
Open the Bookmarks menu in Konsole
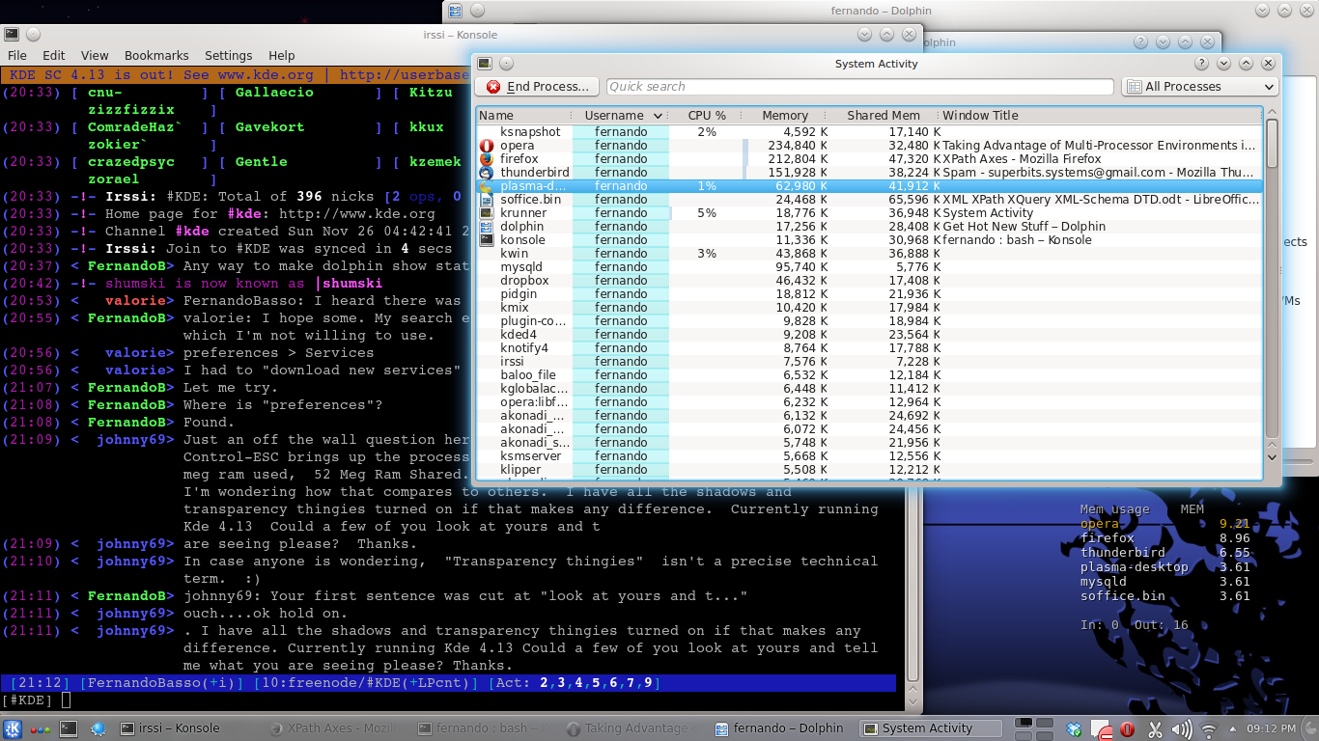[156, 56]
